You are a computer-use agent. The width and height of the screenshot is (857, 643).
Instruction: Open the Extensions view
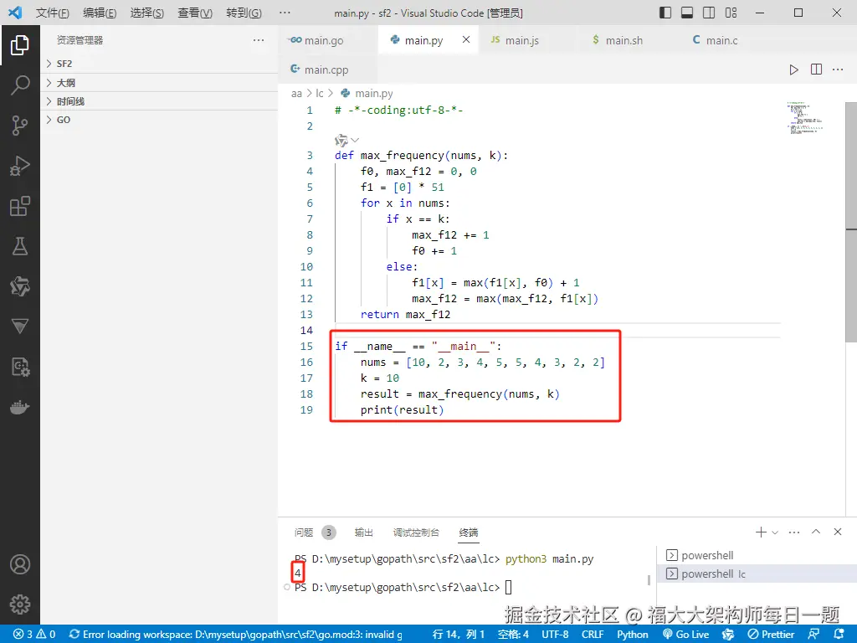[x=20, y=206]
